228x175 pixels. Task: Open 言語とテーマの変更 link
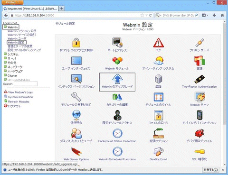tap(20, 46)
